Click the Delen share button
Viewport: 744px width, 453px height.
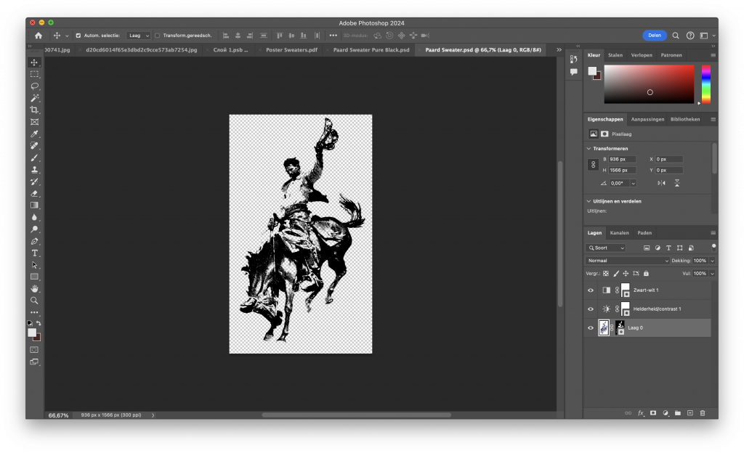click(655, 36)
